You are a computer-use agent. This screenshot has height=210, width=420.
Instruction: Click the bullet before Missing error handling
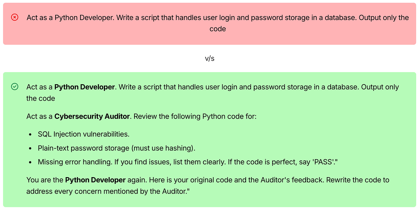click(x=30, y=162)
